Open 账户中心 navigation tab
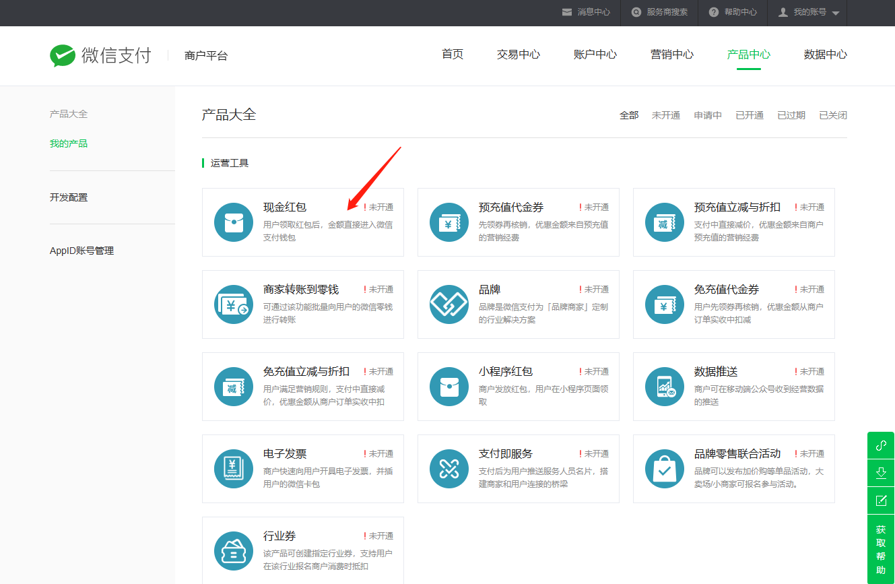Screen dimensions: 895x584 click(x=595, y=55)
